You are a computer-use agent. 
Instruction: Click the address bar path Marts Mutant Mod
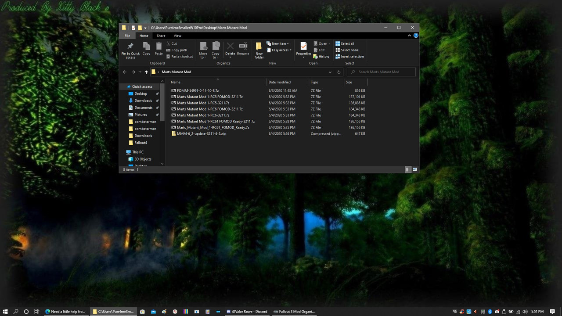pyautogui.click(x=177, y=72)
